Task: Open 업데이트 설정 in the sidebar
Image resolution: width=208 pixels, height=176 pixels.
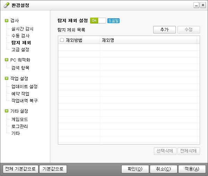Action: tap(24, 86)
